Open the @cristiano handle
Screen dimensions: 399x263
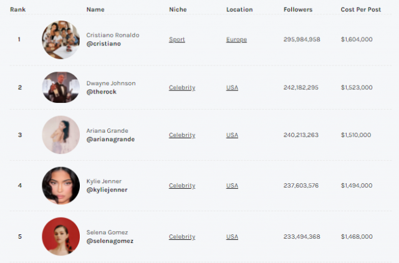coord(103,44)
